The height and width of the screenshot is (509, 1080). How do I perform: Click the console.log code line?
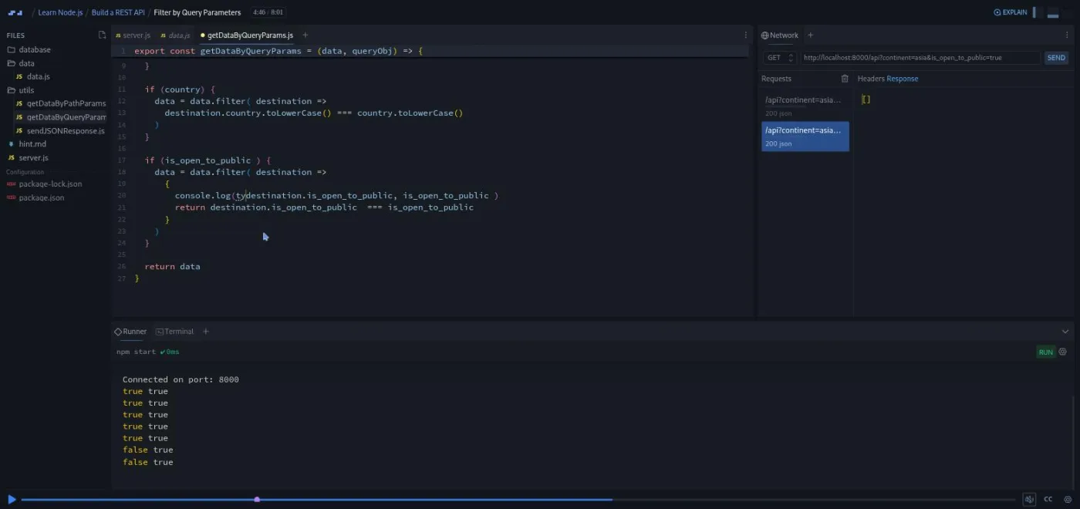pos(336,196)
